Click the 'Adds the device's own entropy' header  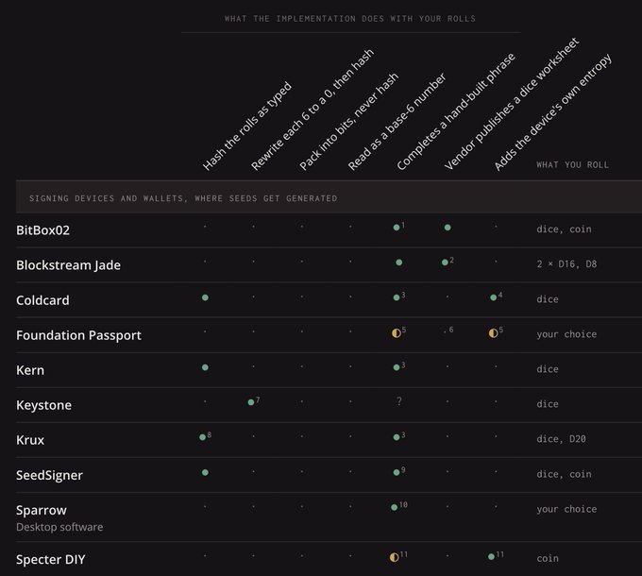coord(553,112)
